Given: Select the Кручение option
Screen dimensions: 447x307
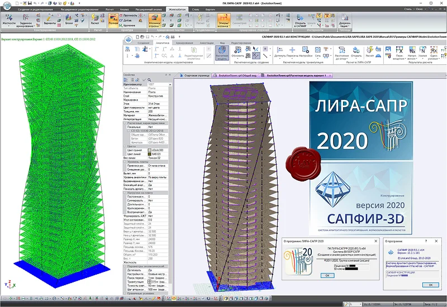Looking at the screenshot, I should (127, 25).
